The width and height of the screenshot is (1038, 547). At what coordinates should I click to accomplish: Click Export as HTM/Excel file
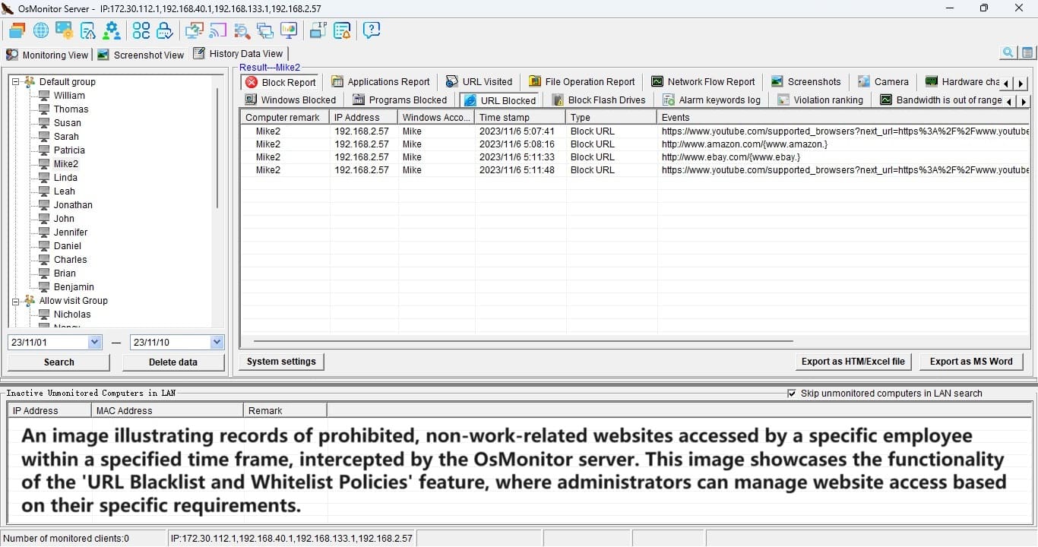(x=853, y=362)
